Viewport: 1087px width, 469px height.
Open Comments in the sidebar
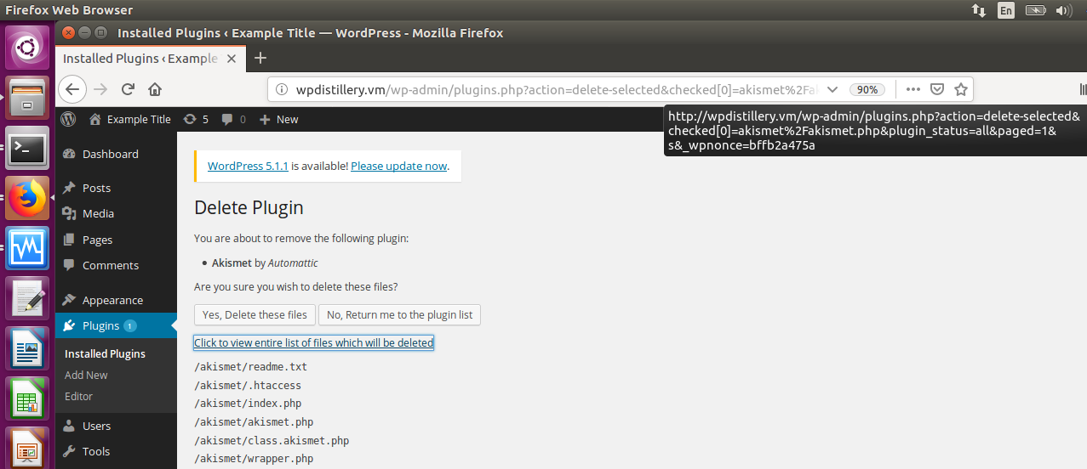[116, 265]
